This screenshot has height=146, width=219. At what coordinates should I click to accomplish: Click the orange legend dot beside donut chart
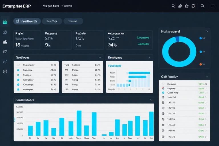pos(201,64)
